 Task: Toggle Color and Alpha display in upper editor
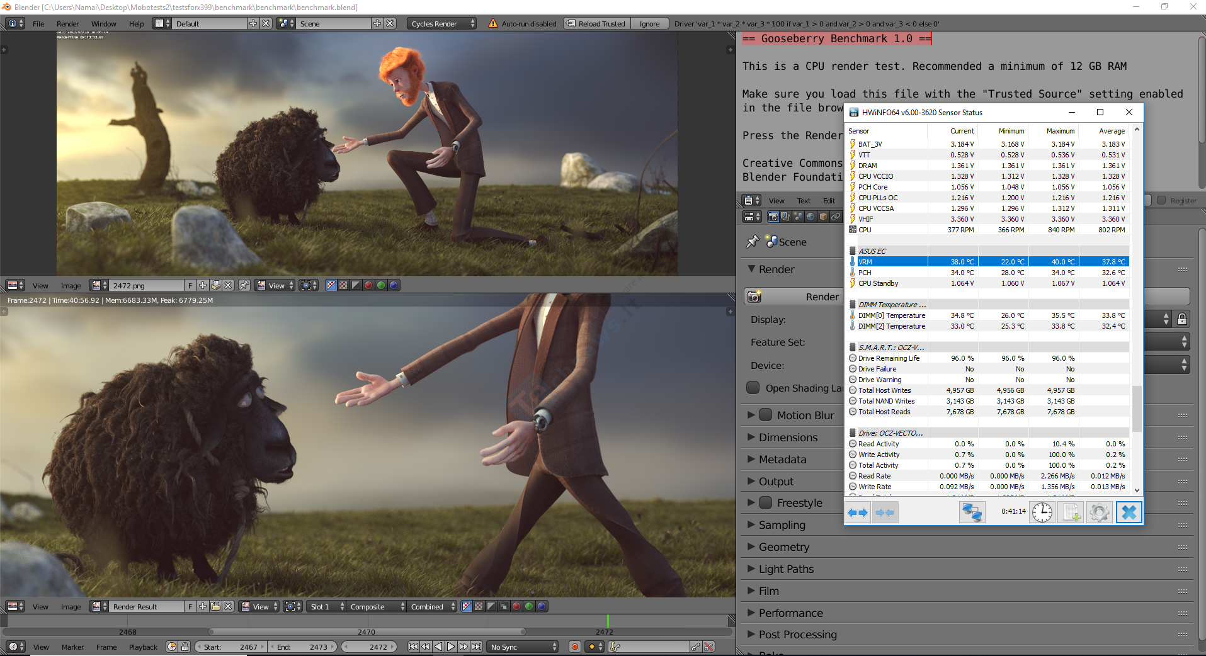pos(331,285)
